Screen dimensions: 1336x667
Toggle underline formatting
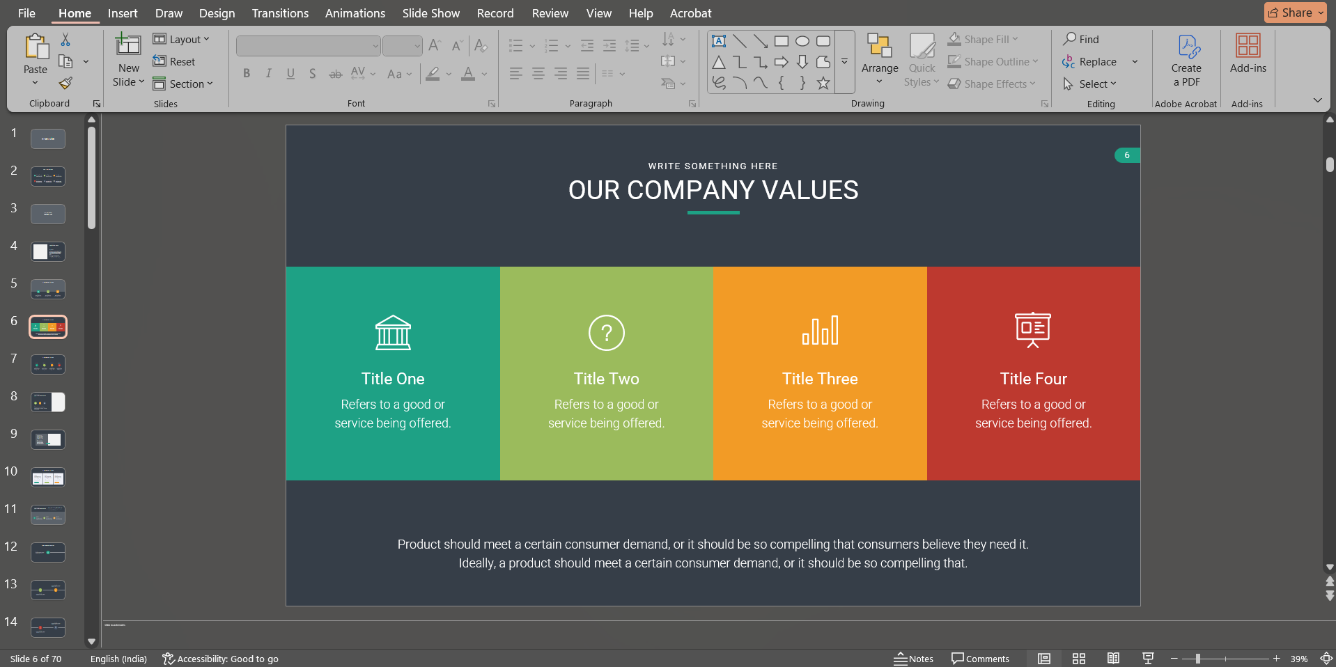(290, 73)
